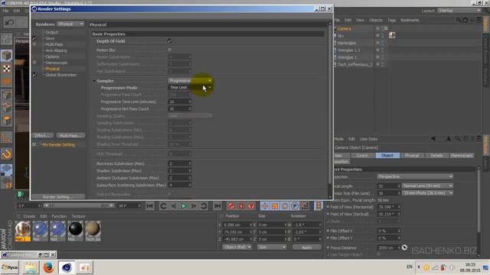Select Anti-Aliasing in render settings list
This screenshot has width=490, height=275.
(56, 50)
